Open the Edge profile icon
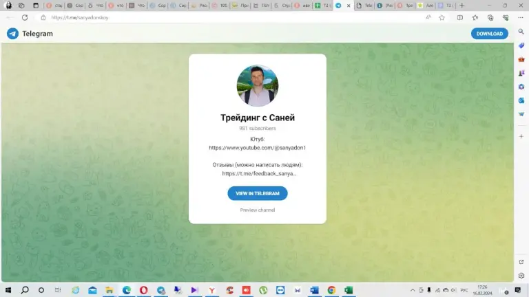 tap(8, 5)
